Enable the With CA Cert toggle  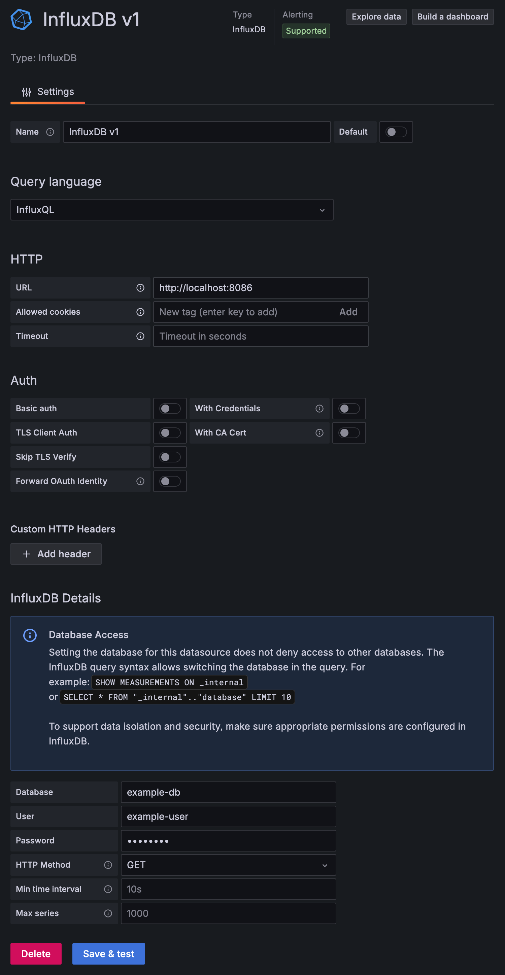pyautogui.click(x=349, y=432)
